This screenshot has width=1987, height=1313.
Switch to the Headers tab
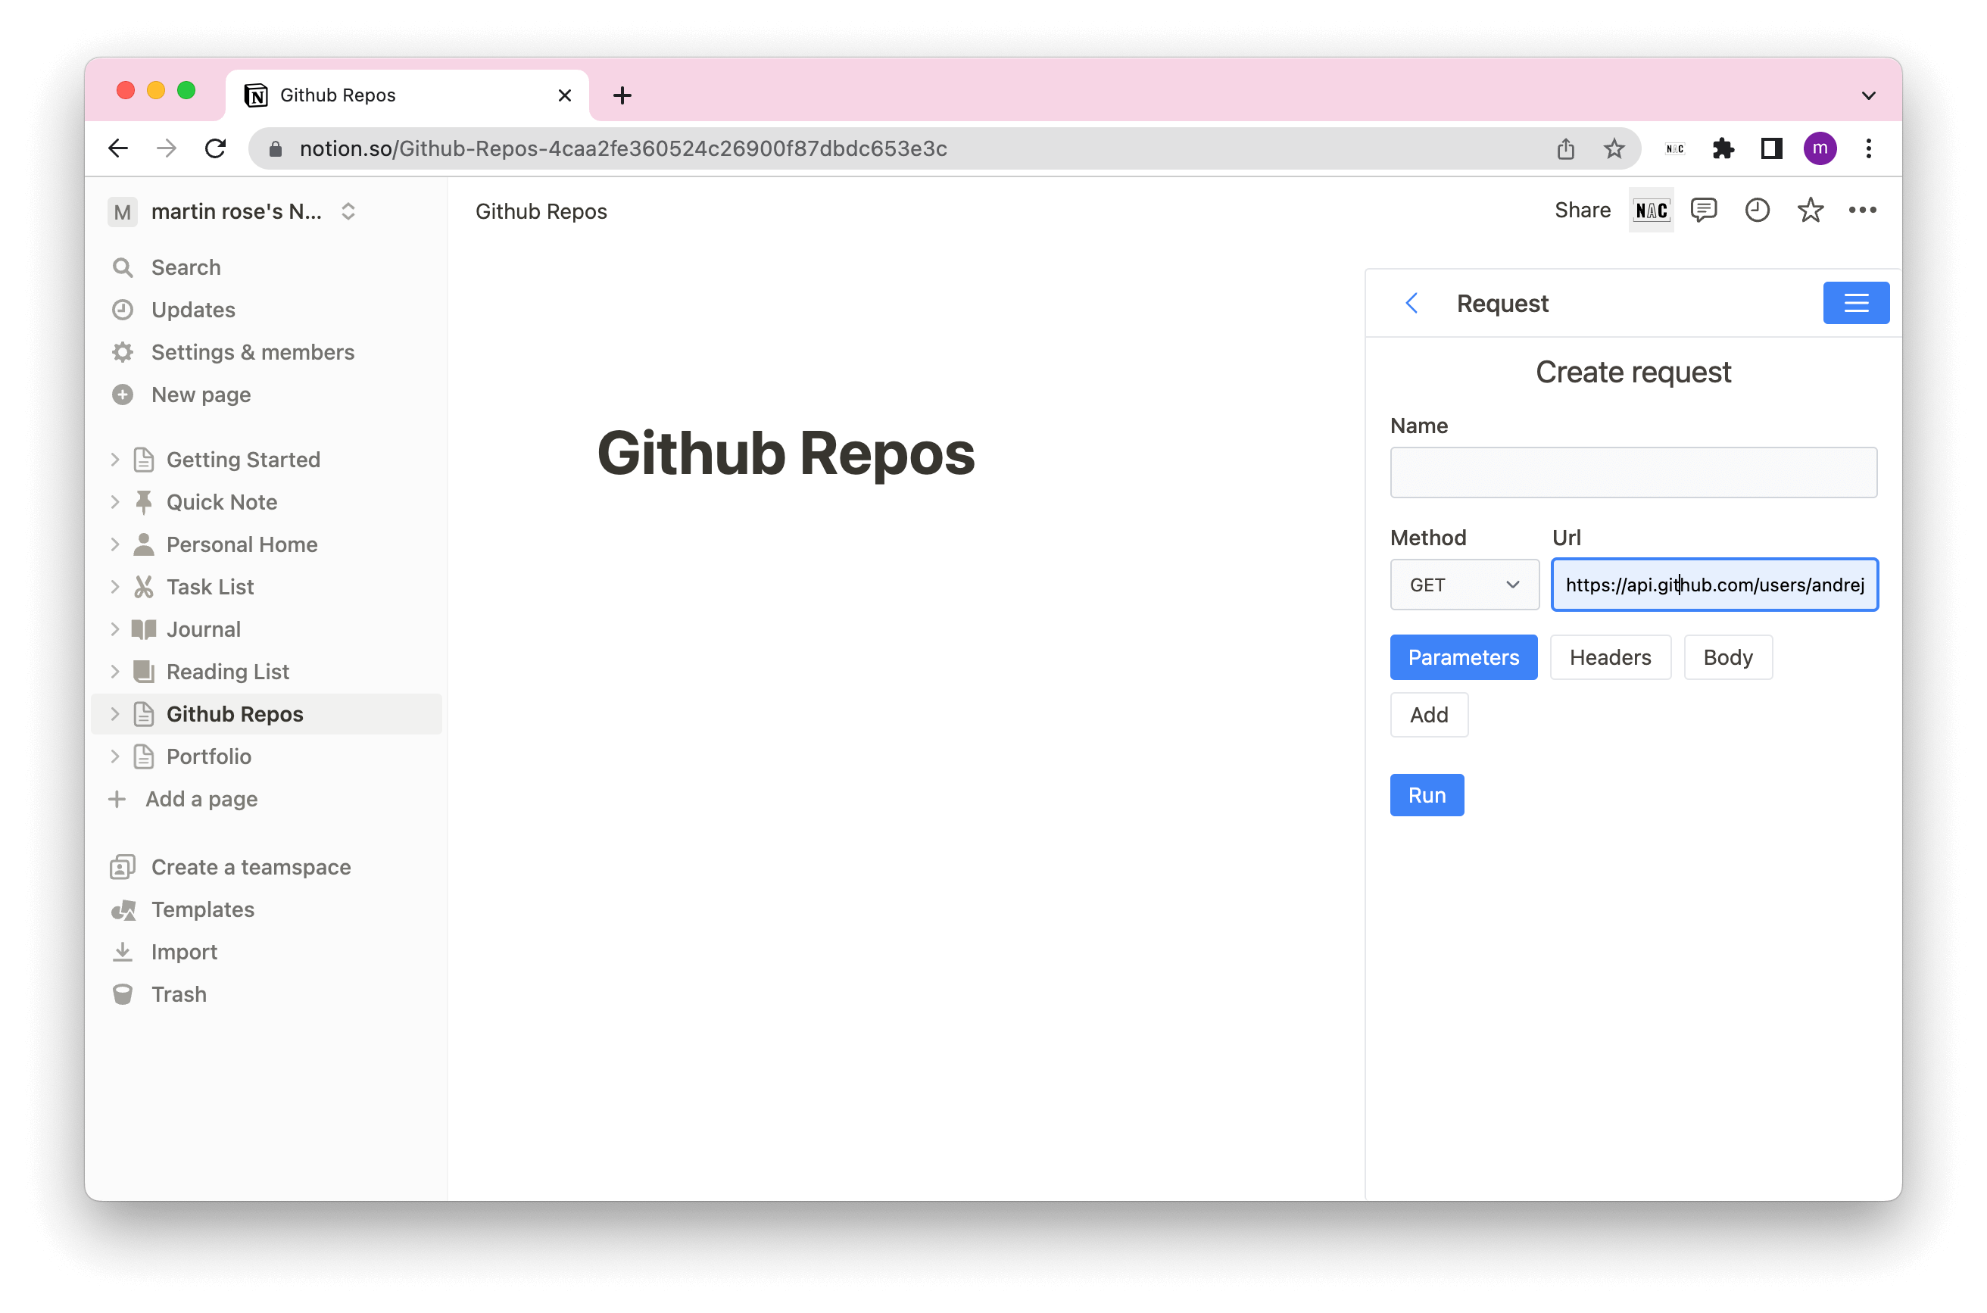1609,657
